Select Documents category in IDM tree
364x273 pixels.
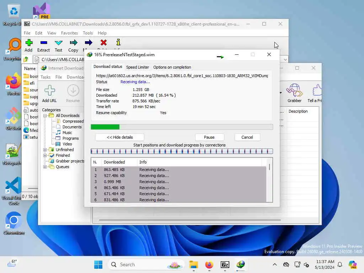pos(72,127)
